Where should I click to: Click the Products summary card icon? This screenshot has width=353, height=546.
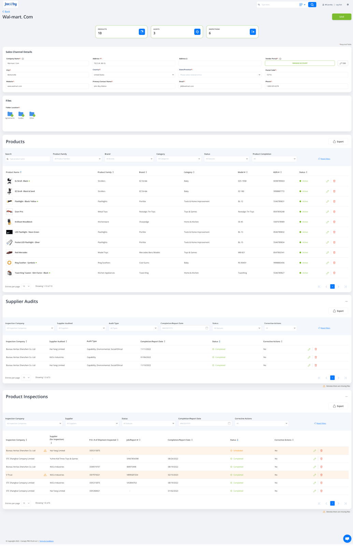pos(142,32)
